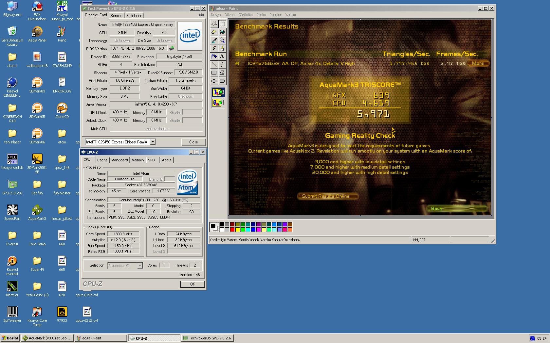Pick the yellow color swatch in Paint palette
The image size is (550, 343).
point(238,229)
